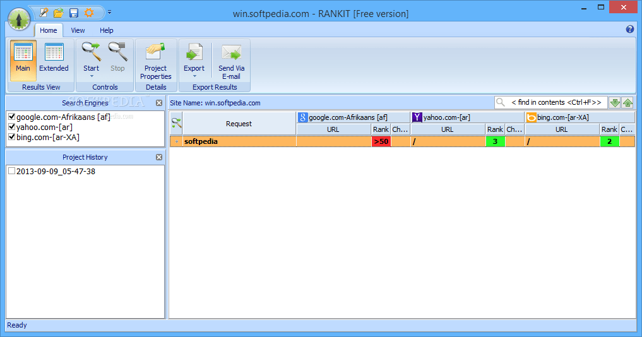Open settings gear in quick access toolbar
Viewport: 642px width, 337px height.
click(89, 13)
